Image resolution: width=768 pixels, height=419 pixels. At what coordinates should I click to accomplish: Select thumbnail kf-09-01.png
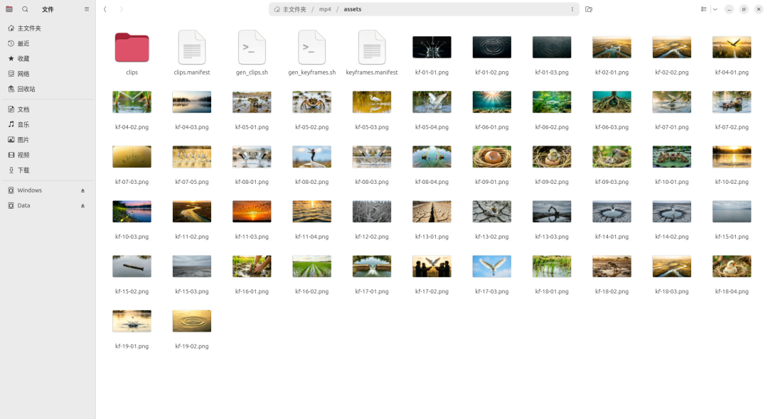tap(492, 157)
